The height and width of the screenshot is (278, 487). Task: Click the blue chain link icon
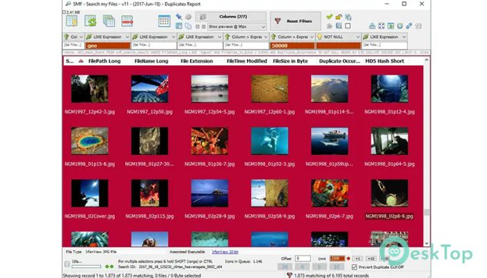[409, 26]
